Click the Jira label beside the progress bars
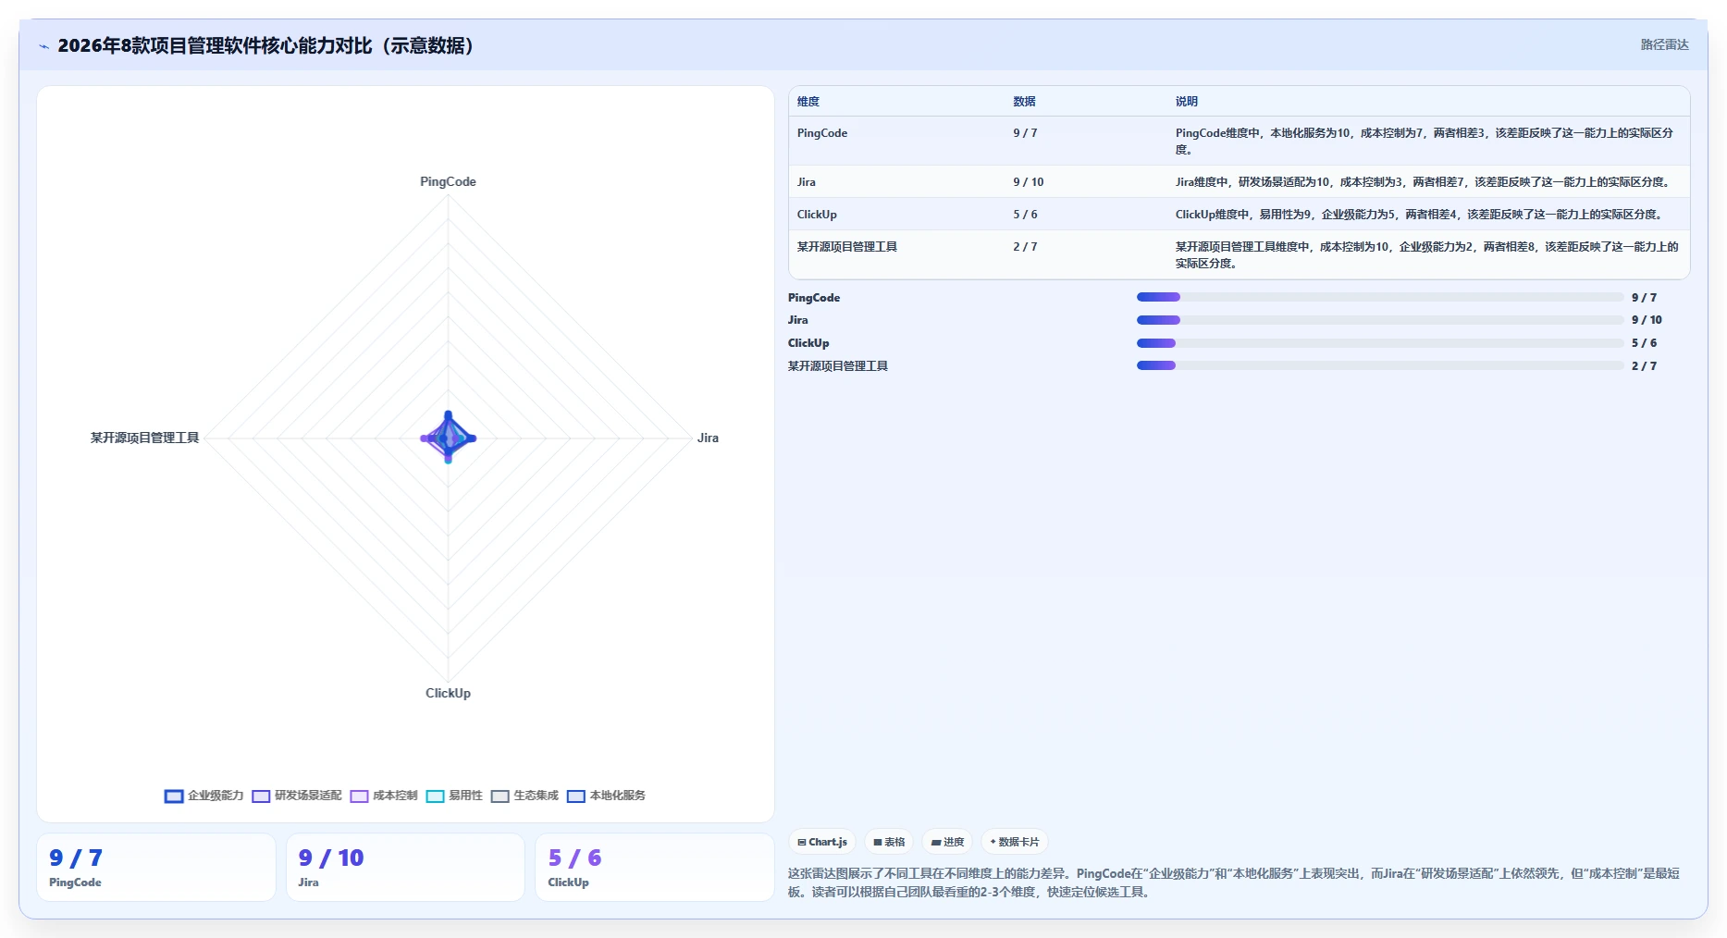The width and height of the screenshot is (1727, 938). click(x=798, y=320)
